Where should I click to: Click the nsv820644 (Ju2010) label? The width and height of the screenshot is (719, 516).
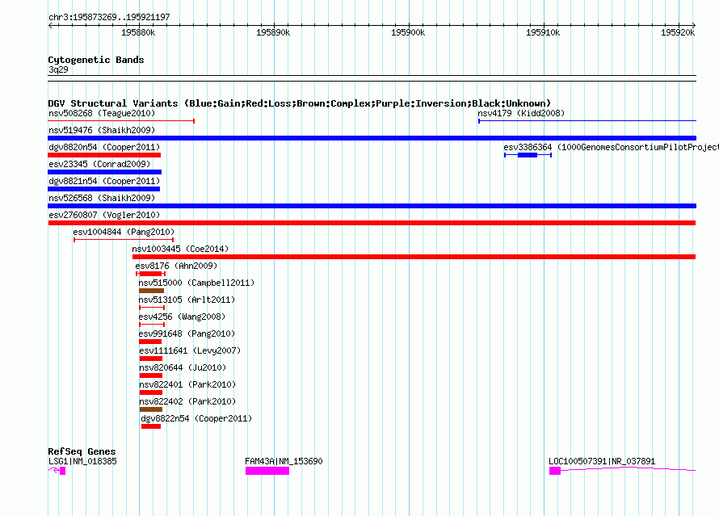pyautogui.click(x=183, y=367)
